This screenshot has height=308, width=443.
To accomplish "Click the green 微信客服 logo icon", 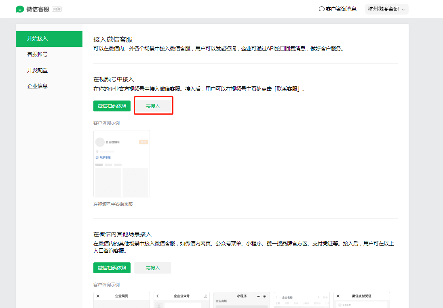I will click(x=20, y=9).
